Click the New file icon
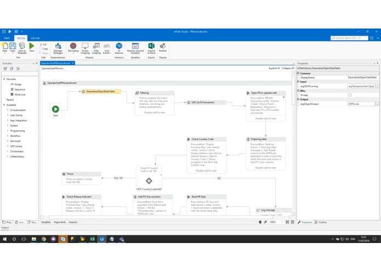 coord(5,47)
